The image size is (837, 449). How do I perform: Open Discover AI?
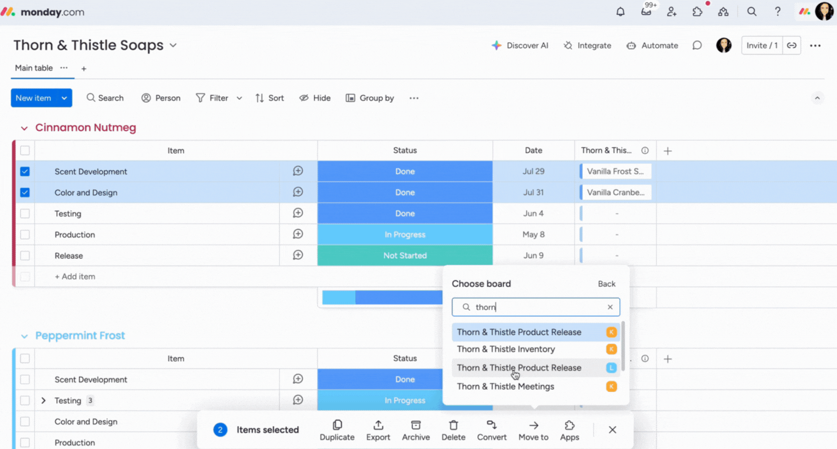(520, 46)
